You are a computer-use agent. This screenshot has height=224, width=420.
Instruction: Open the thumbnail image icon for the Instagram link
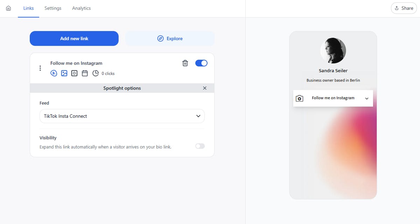tap(64, 73)
